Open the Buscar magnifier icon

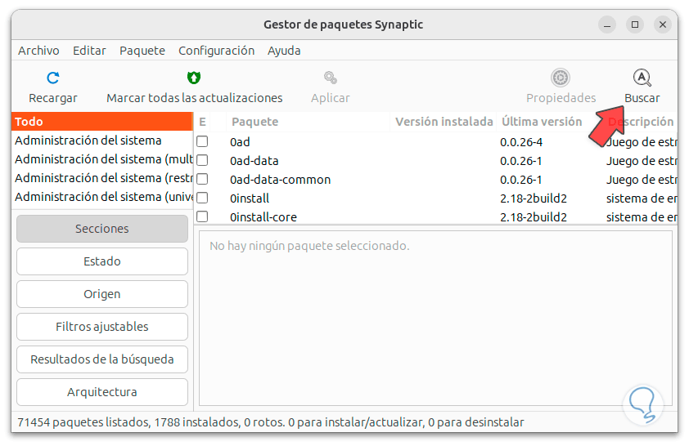(x=642, y=78)
